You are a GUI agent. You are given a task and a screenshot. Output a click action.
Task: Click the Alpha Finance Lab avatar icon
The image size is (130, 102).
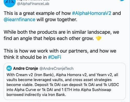10,3
